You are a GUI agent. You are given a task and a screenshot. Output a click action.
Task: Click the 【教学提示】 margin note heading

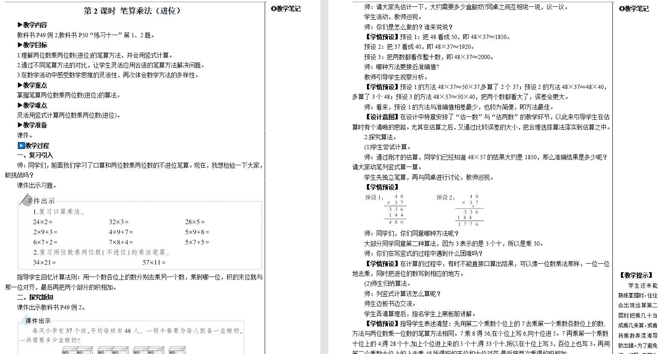(x=636, y=275)
